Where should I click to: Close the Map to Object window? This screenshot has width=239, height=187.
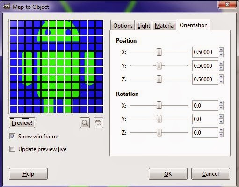[x=227, y=4]
